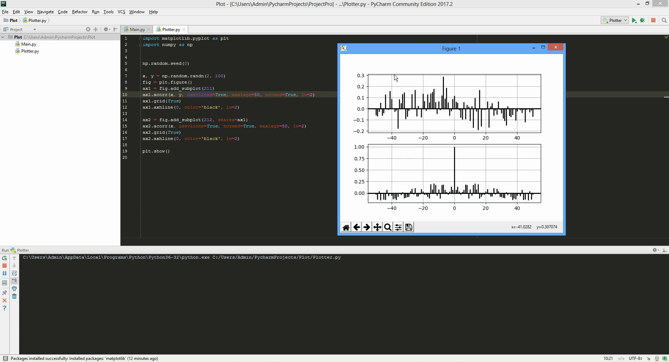Image resolution: width=669 pixels, height=362 pixels.
Task: Open the Plotter run configuration dropdown
Action: pos(615,21)
